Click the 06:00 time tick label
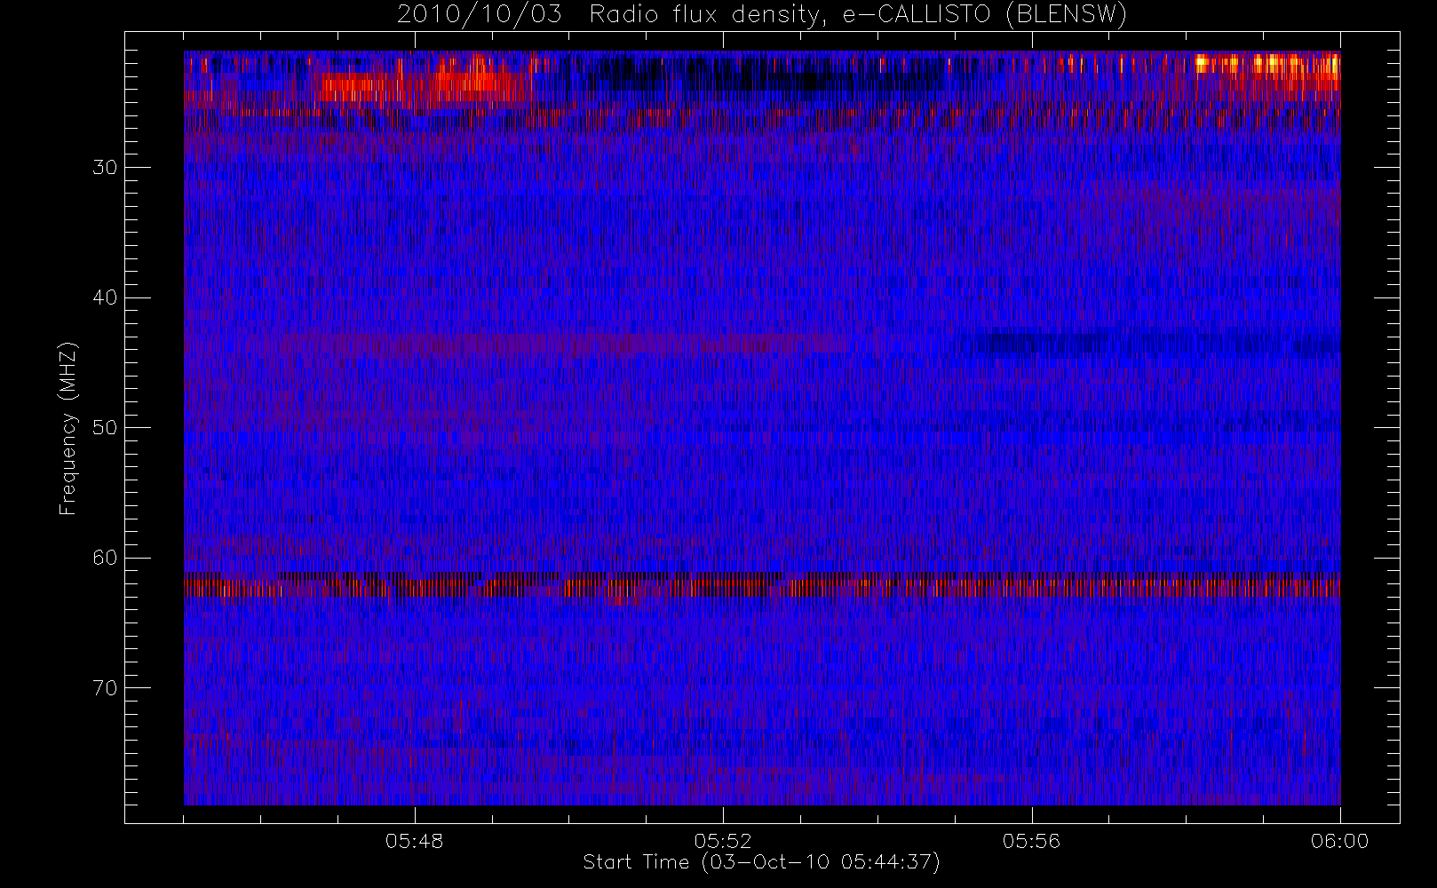 click(x=1339, y=841)
